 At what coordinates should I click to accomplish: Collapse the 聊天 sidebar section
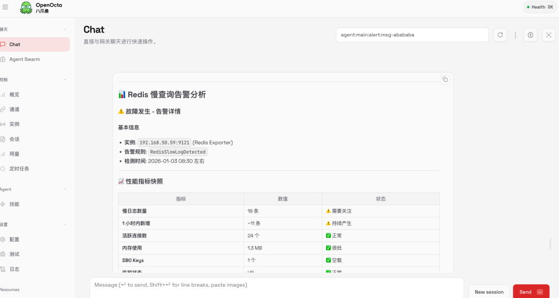tap(65, 29)
